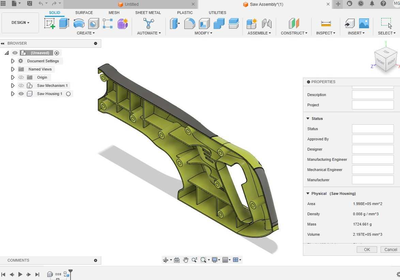Select the Press Pull tool
400x280 pixels.
175,24
